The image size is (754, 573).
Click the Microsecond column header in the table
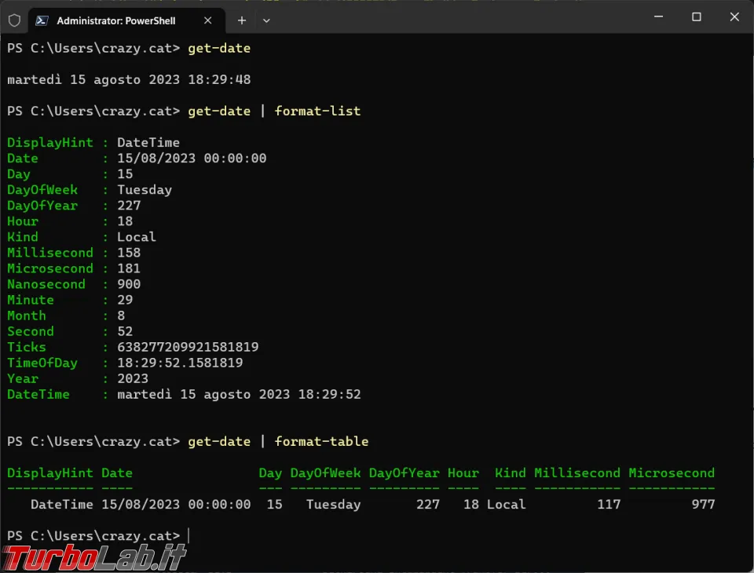672,473
